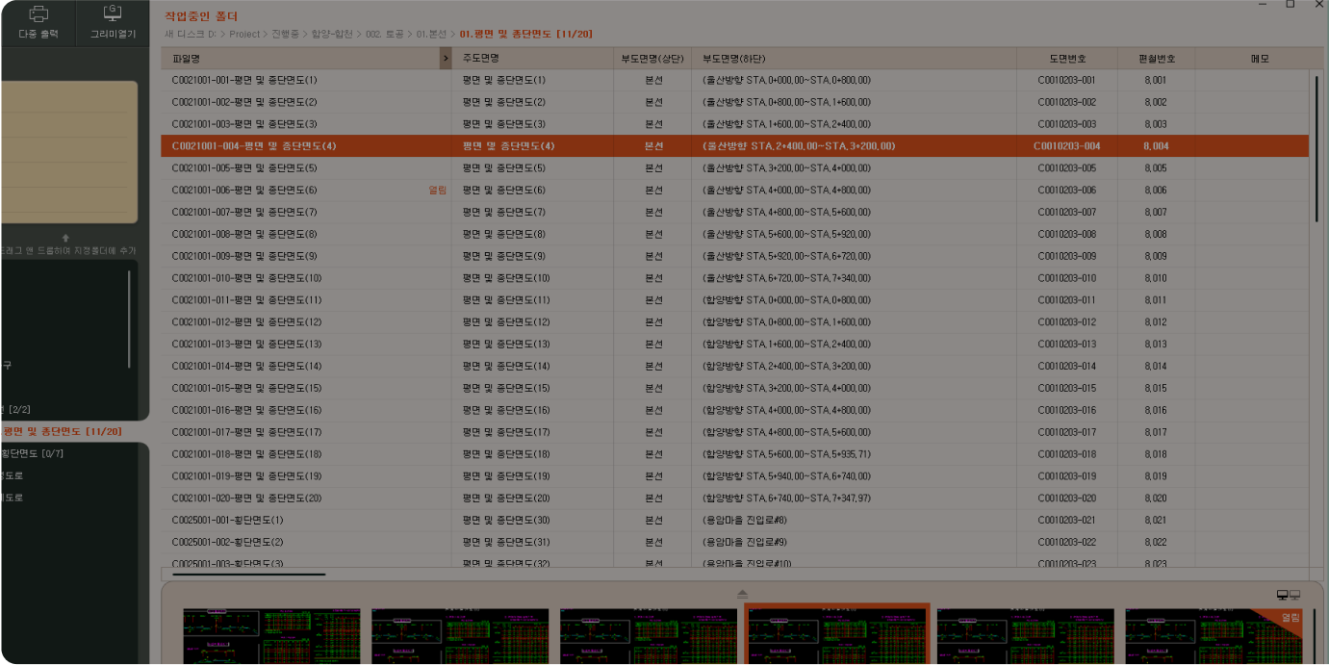Click the file list horizontal scrollbar

coord(249,575)
